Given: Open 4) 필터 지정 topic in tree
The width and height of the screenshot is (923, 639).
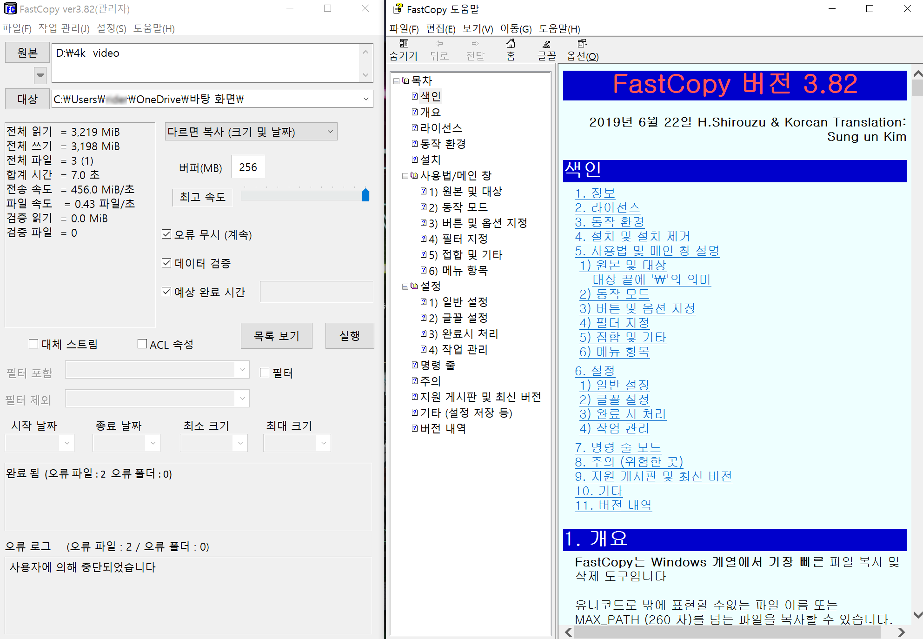Looking at the screenshot, I should coord(458,239).
